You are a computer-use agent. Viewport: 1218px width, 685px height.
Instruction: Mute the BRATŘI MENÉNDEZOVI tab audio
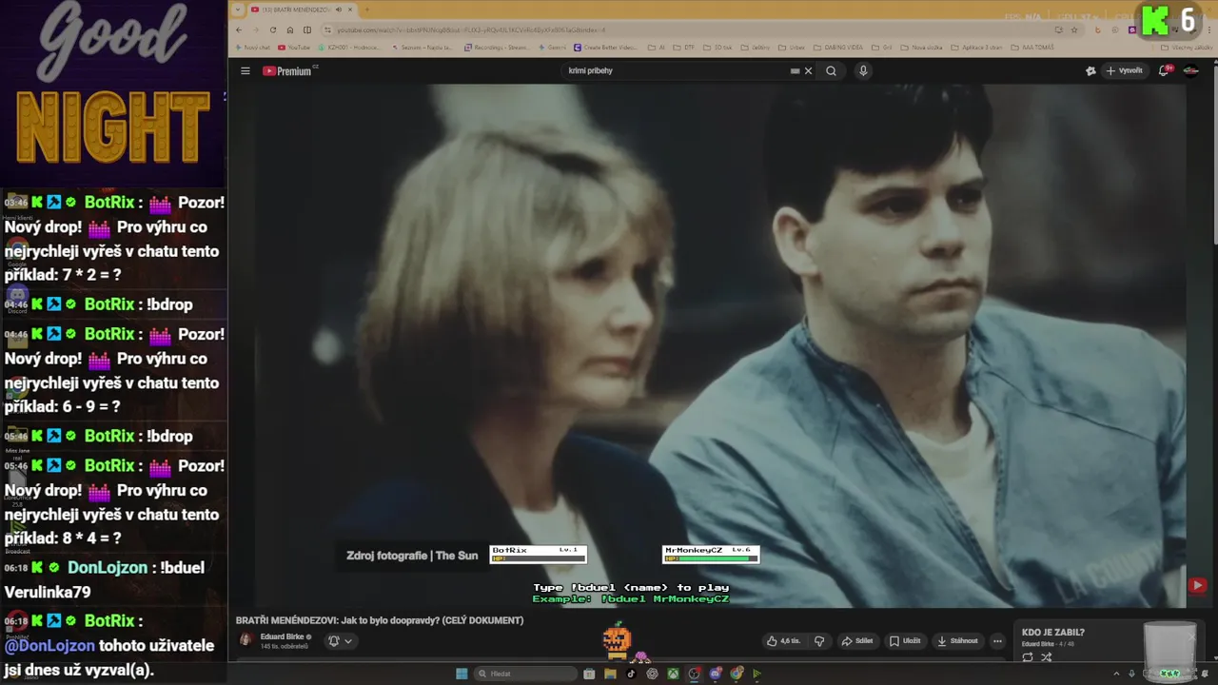click(x=339, y=10)
